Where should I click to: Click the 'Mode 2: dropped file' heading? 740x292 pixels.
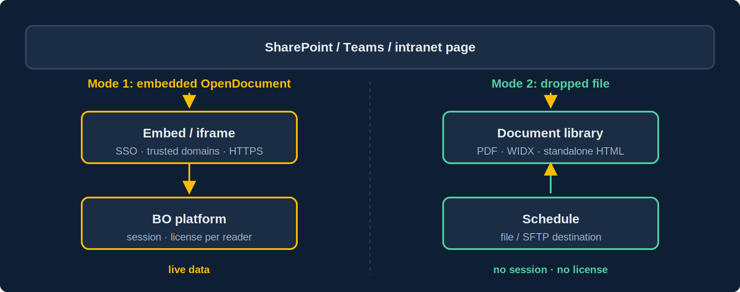[551, 84]
